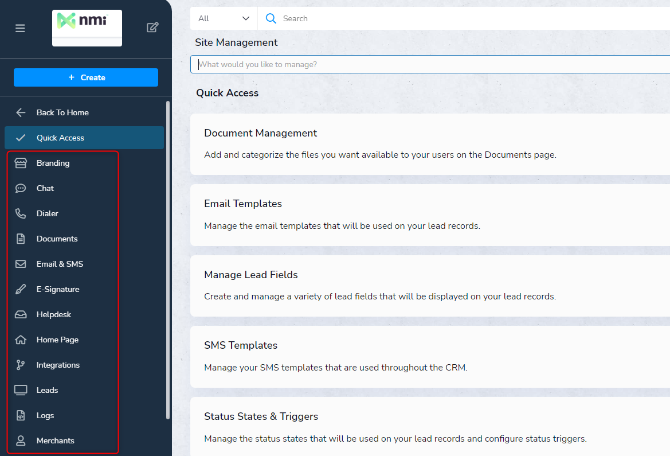The image size is (670, 456).
Task: Open the Document Management card
Action: tap(430, 144)
